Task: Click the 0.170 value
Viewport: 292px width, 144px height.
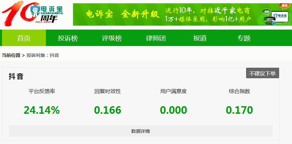Action: coord(239,110)
